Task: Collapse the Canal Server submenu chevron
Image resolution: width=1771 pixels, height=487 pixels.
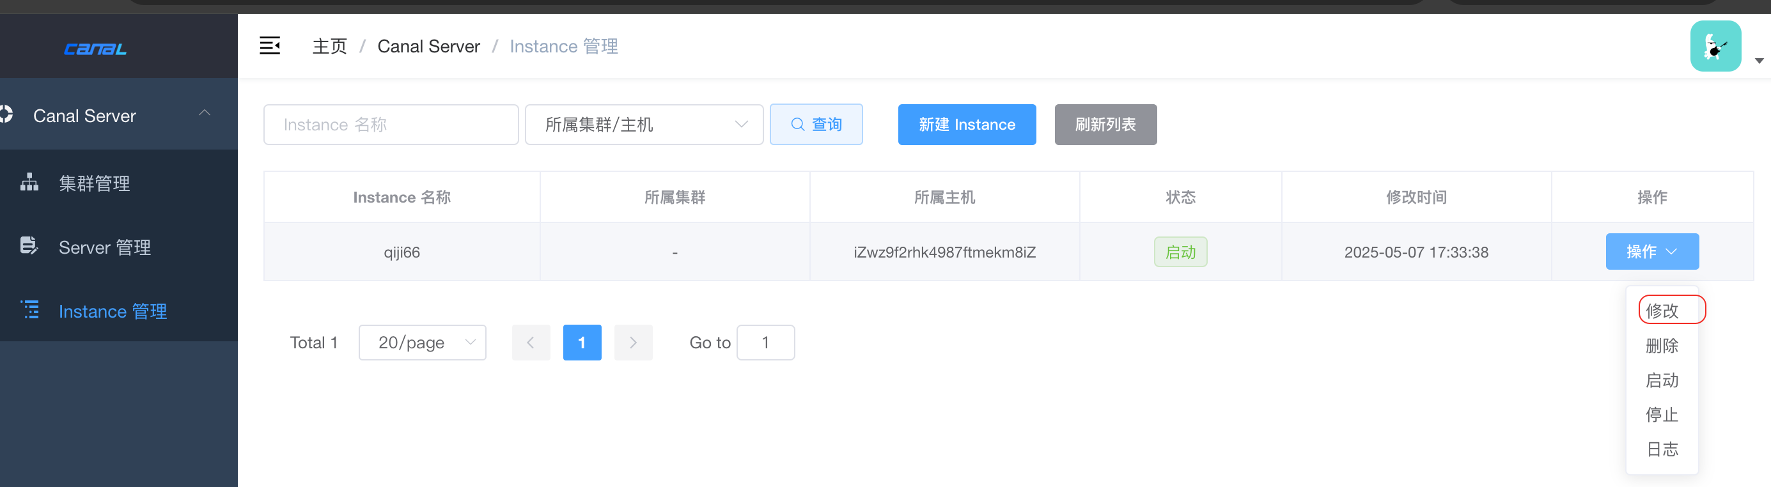Action: click(204, 112)
